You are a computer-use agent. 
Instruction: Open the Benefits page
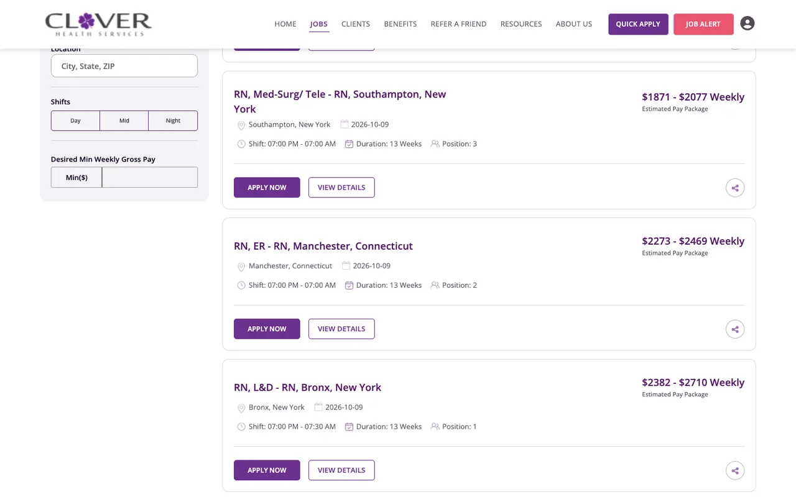click(x=400, y=24)
